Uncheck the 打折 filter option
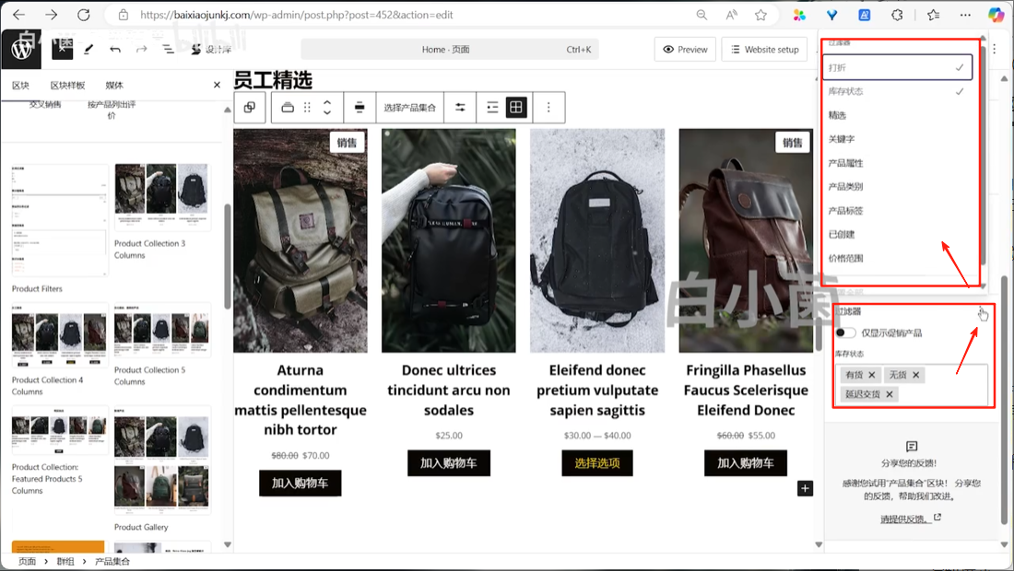This screenshot has width=1014, height=571. [x=897, y=67]
